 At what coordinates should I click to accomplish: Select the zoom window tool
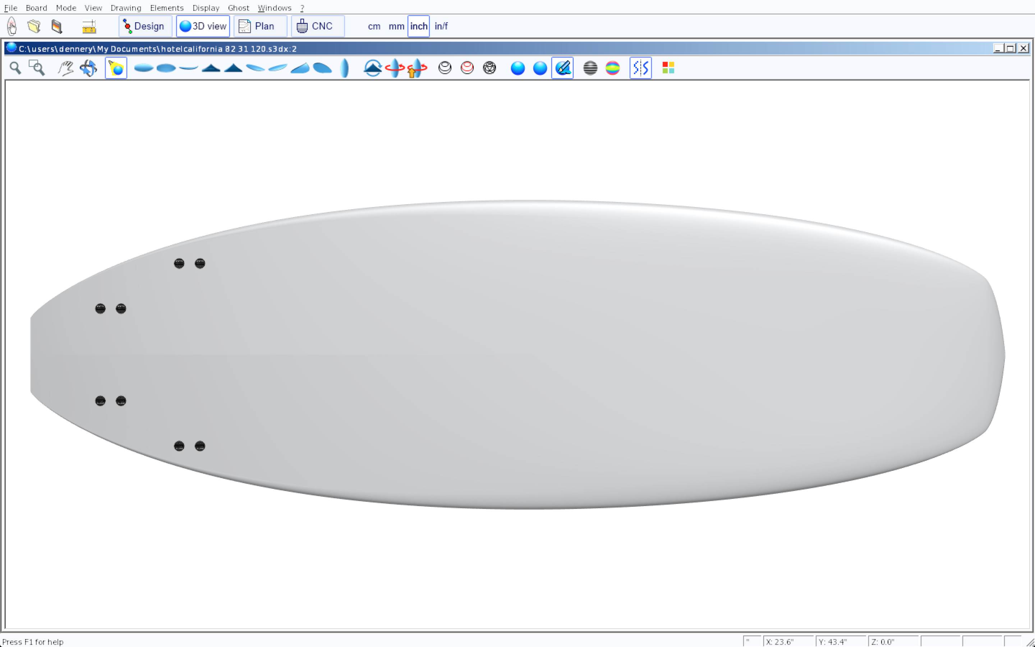point(37,68)
